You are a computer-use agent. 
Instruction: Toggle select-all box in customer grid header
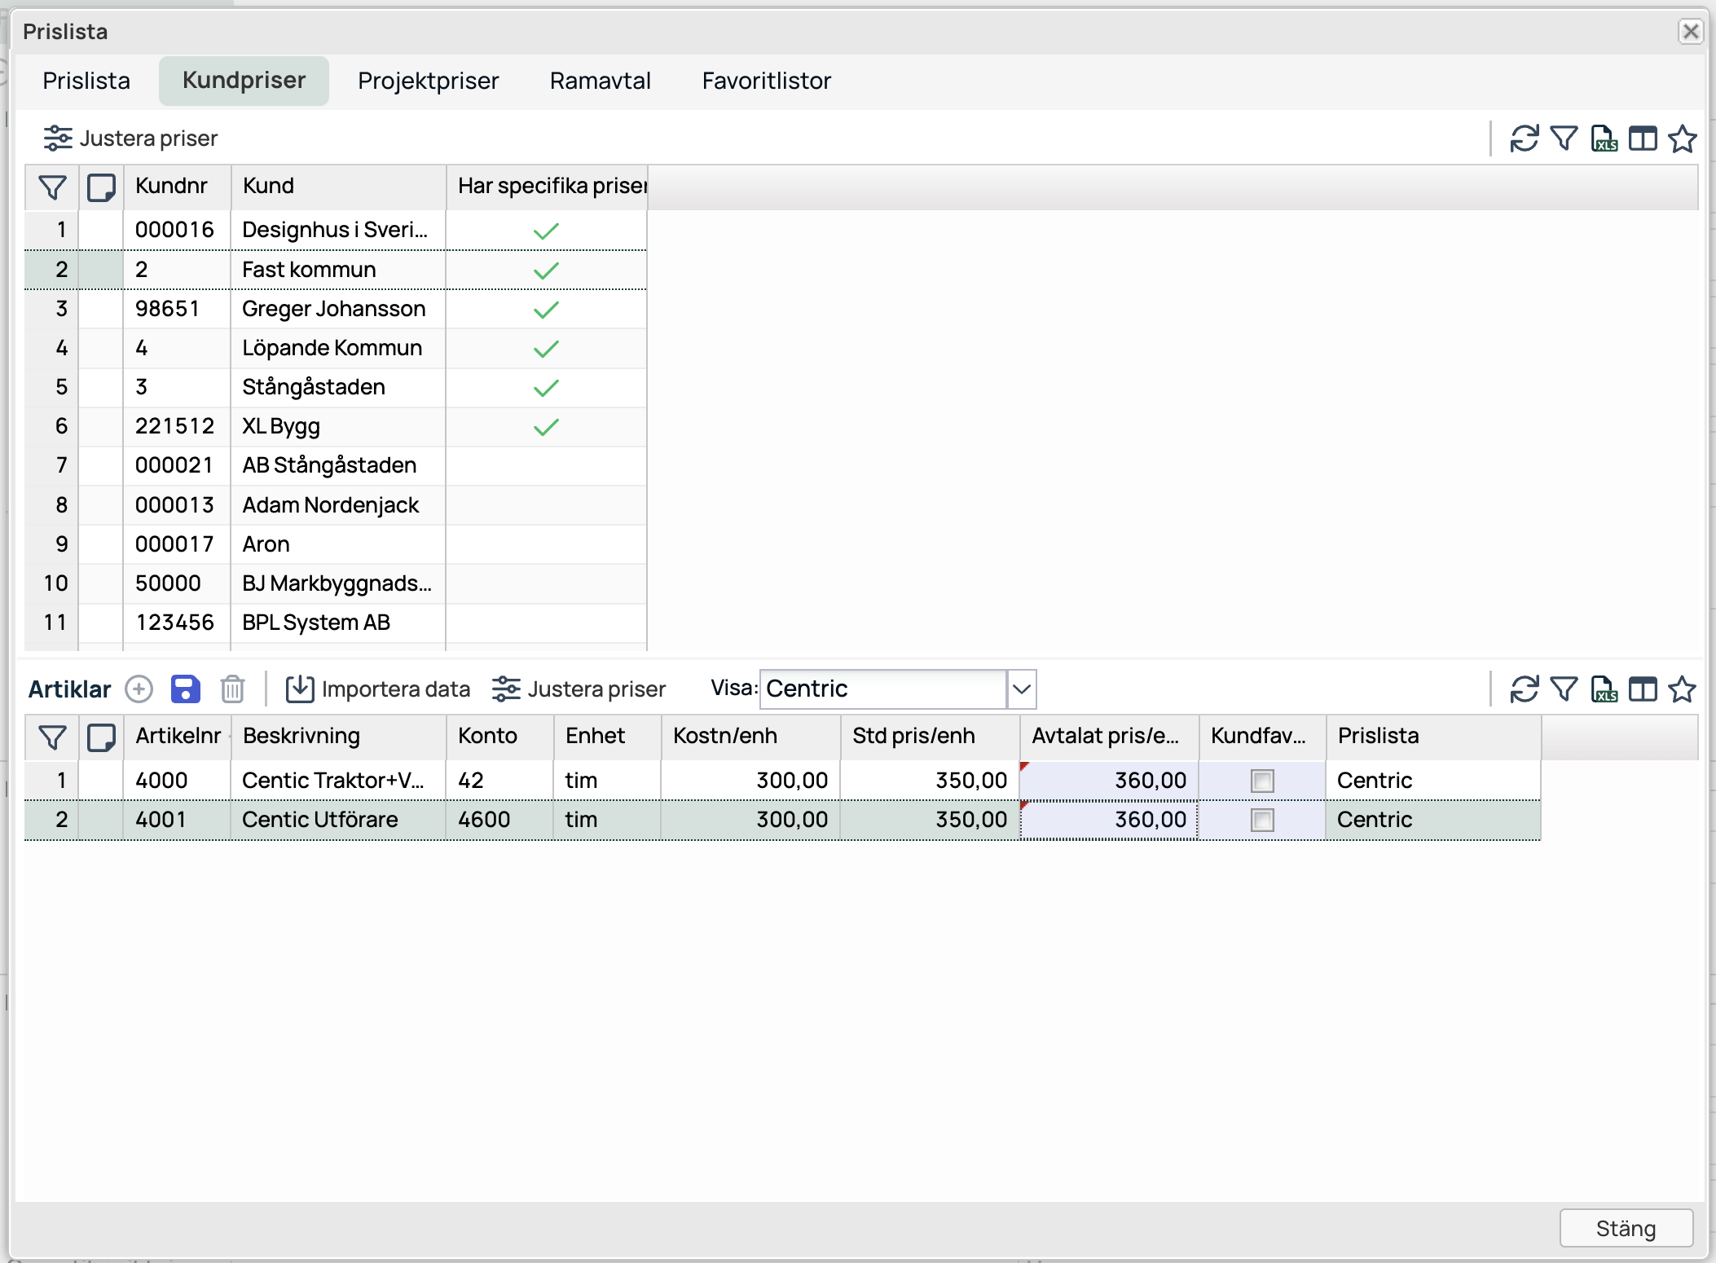pyautogui.click(x=101, y=187)
